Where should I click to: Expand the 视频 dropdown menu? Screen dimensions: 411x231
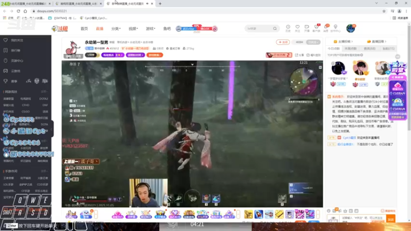[133, 29]
